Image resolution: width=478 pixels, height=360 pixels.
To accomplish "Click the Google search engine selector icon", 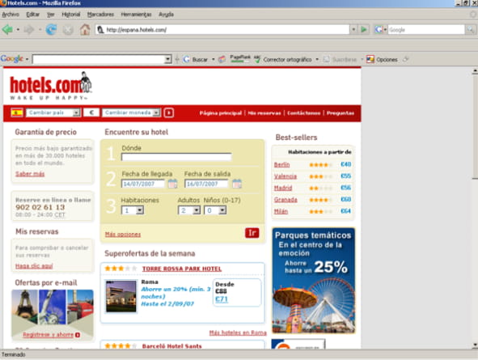I will coord(379,30).
